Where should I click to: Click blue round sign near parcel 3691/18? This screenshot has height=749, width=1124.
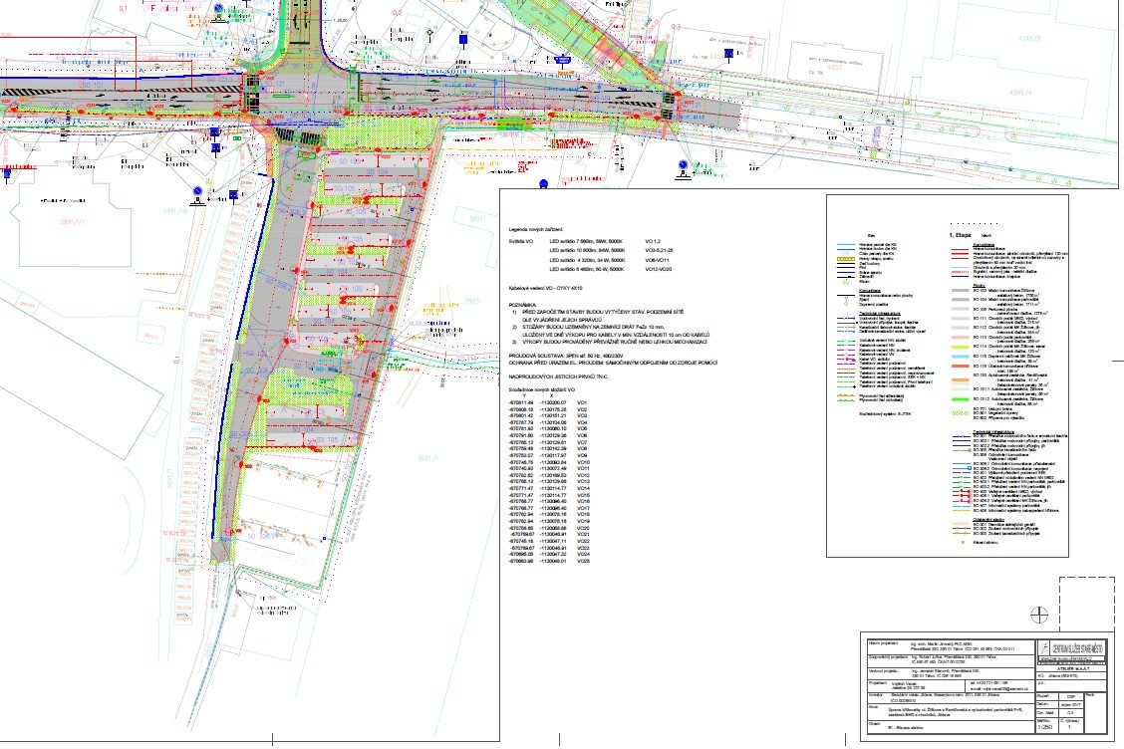pos(199,190)
